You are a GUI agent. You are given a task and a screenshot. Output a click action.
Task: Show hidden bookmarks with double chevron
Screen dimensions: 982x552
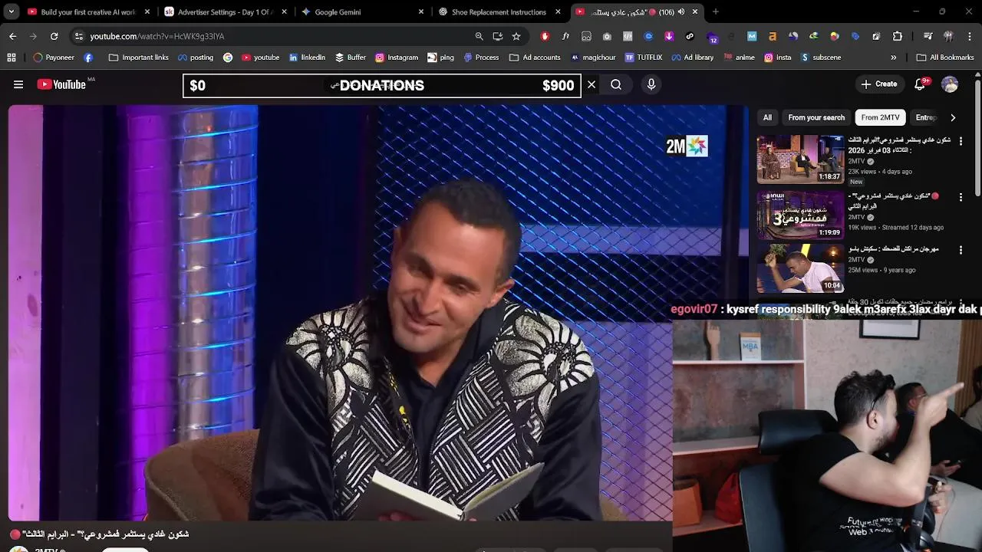click(893, 58)
